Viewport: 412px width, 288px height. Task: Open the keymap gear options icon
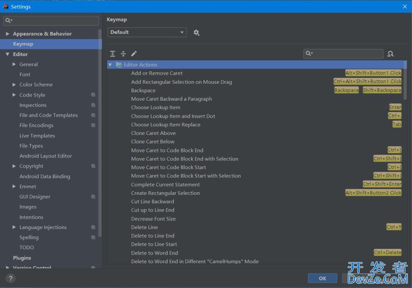pyautogui.click(x=196, y=32)
